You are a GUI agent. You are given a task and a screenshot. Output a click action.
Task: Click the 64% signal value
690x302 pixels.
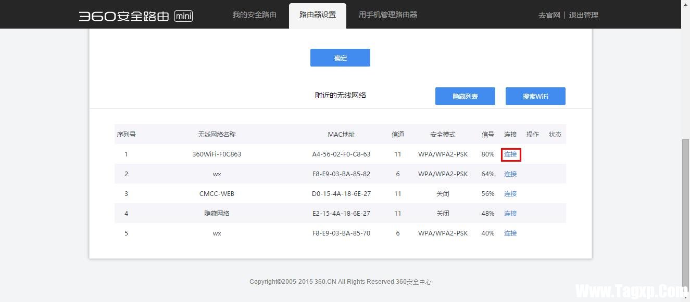[x=488, y=174]
